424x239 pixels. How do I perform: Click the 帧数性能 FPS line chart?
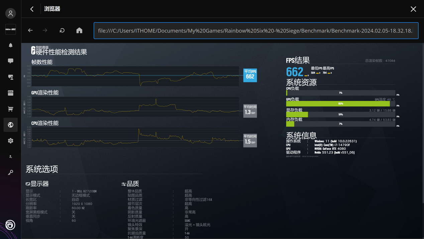pyautogui.click(x=135, y=76)
